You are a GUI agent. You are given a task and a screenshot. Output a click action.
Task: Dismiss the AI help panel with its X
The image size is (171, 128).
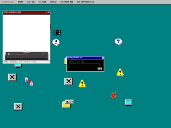point(46,54)
